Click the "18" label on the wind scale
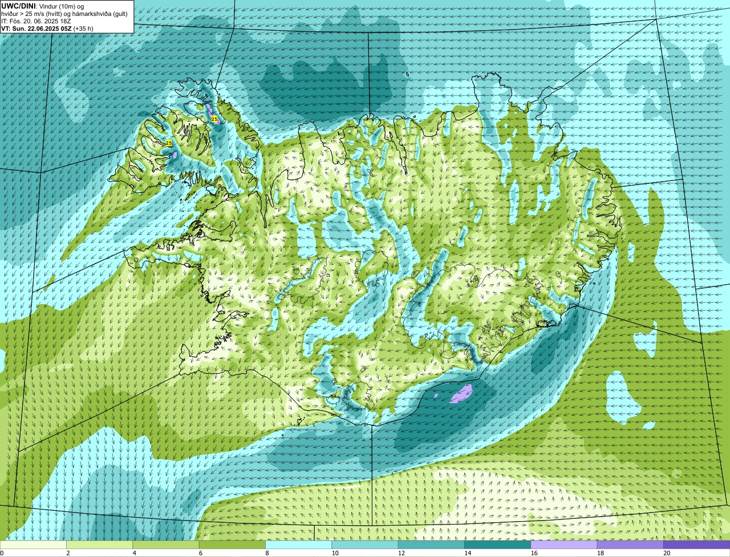This screenshot has height=557, width=730. click(600, 553)
